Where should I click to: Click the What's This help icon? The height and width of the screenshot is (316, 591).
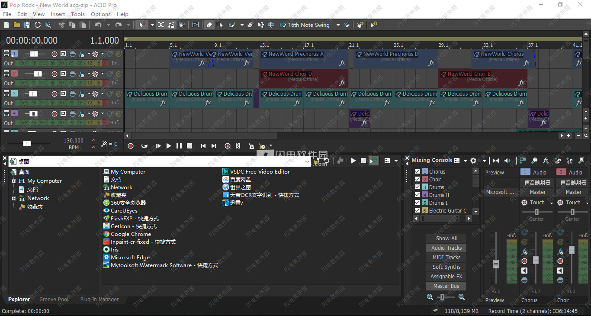[x=374, y=25]
